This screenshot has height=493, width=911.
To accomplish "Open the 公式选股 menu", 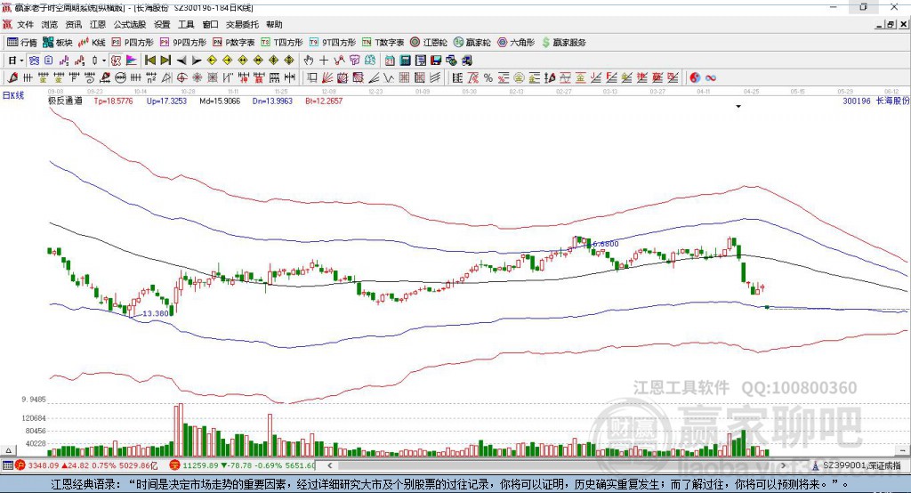I will pos(130,24).
